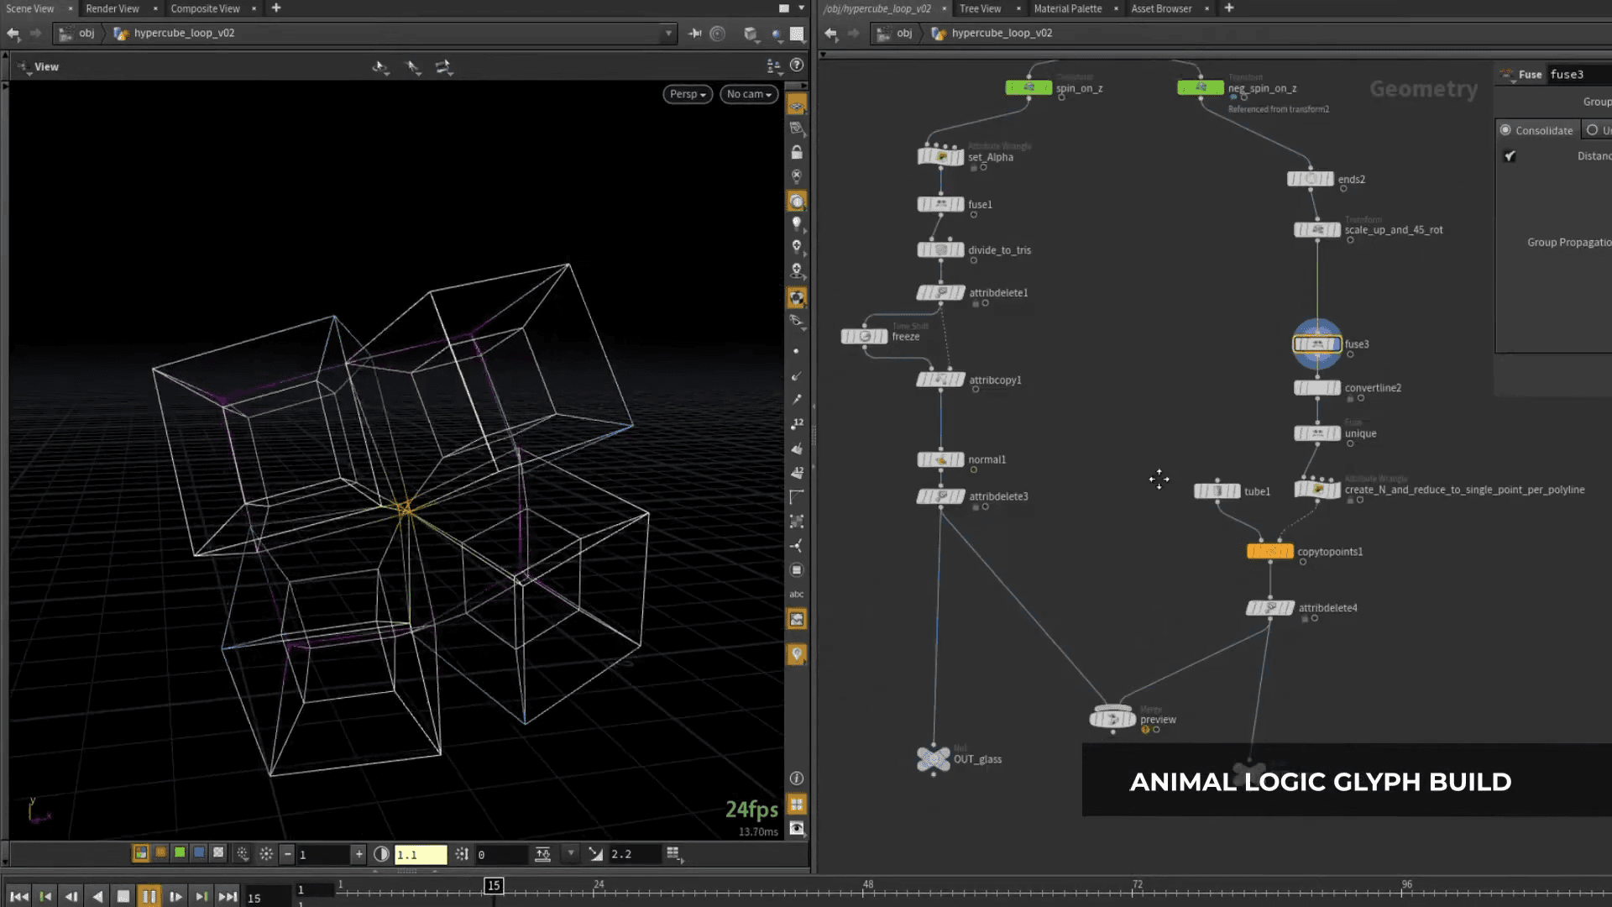Toggle the Distance checkbox in Fuse parameters

(1510, 156)
